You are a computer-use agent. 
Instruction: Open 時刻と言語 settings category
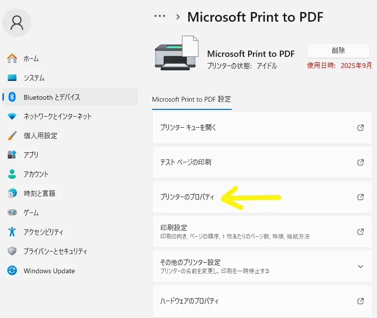point(40,194)
